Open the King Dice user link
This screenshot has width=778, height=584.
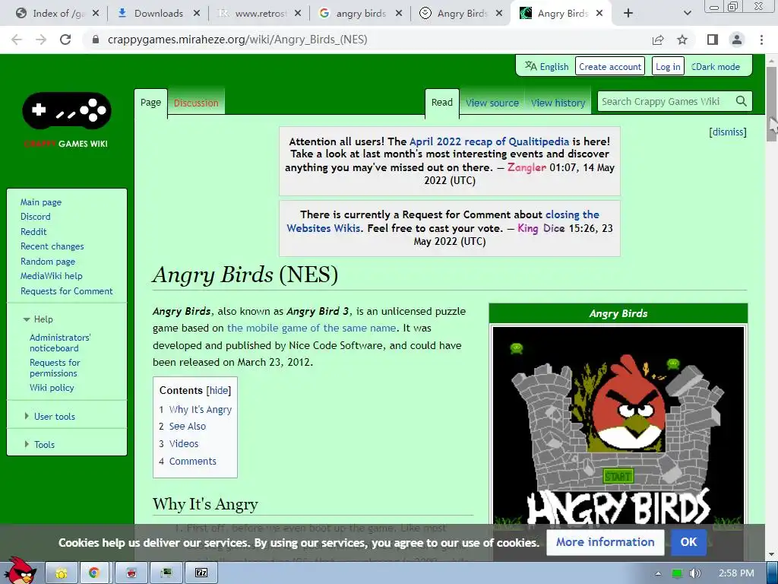click(x=541, y=228)
